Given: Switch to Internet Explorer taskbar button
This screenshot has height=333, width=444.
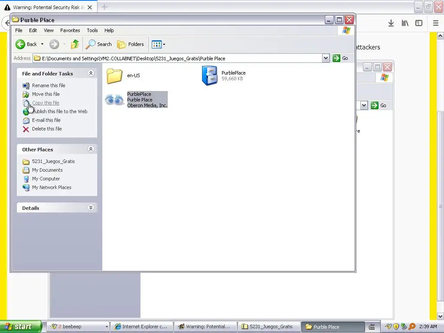Looking at the screenshot, I should 141,326.
